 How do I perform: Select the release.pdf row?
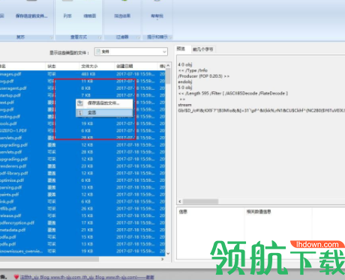pyautogui.click(x=82, y=216)
